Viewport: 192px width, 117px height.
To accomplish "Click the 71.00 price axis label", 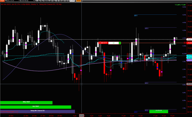I will coord(190,75).
